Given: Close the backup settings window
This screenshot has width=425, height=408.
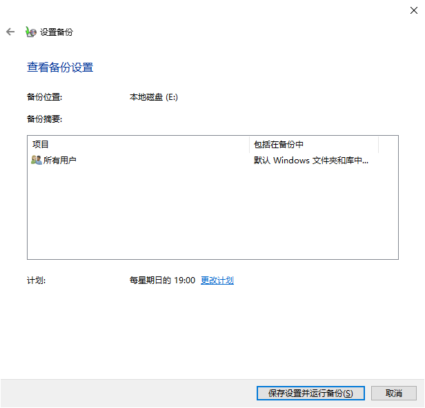Looking at the screenshot, I should click(x=412, y=8).
